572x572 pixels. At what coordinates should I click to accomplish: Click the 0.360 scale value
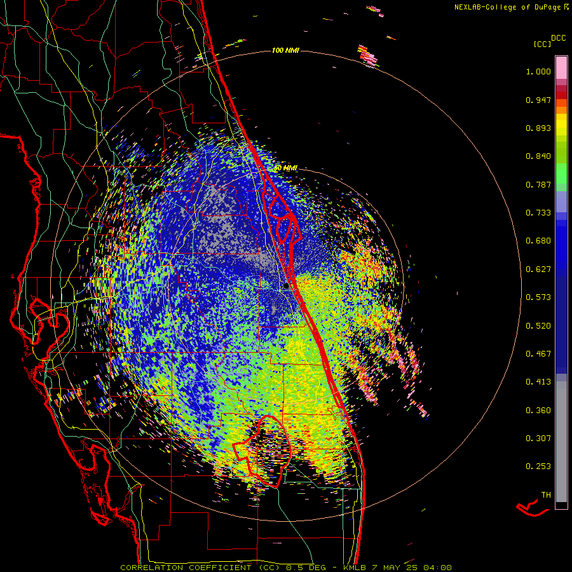coord(538,411)
